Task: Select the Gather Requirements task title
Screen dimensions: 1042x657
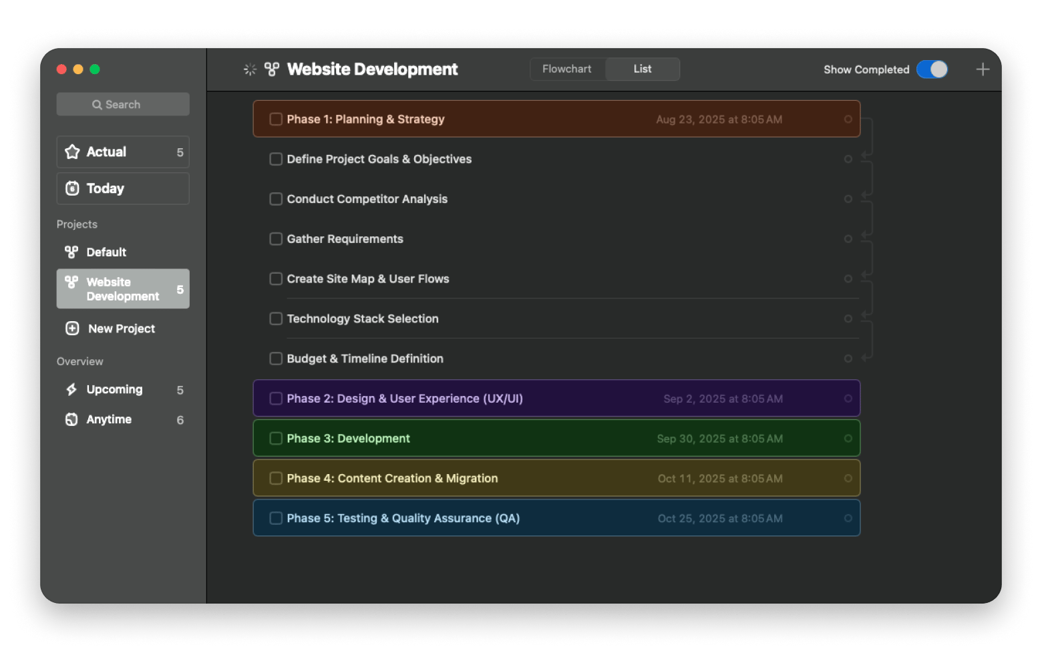Action: point(345,239)
